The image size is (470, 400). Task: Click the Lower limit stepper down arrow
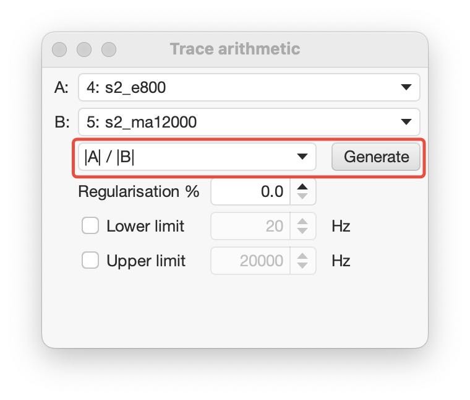[x=302, y=232]
